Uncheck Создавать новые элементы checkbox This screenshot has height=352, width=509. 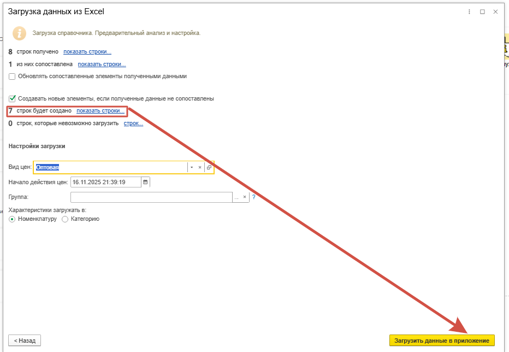tap(12, 98)
